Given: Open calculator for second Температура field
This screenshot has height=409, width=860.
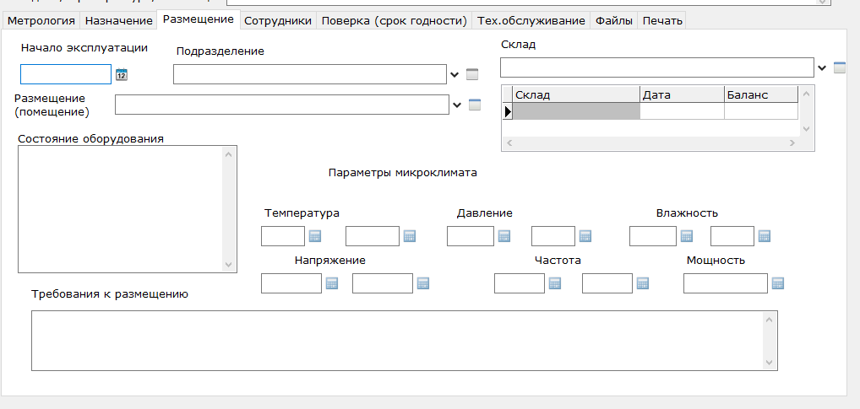Looking at the screenshot, I should point(409,236).
